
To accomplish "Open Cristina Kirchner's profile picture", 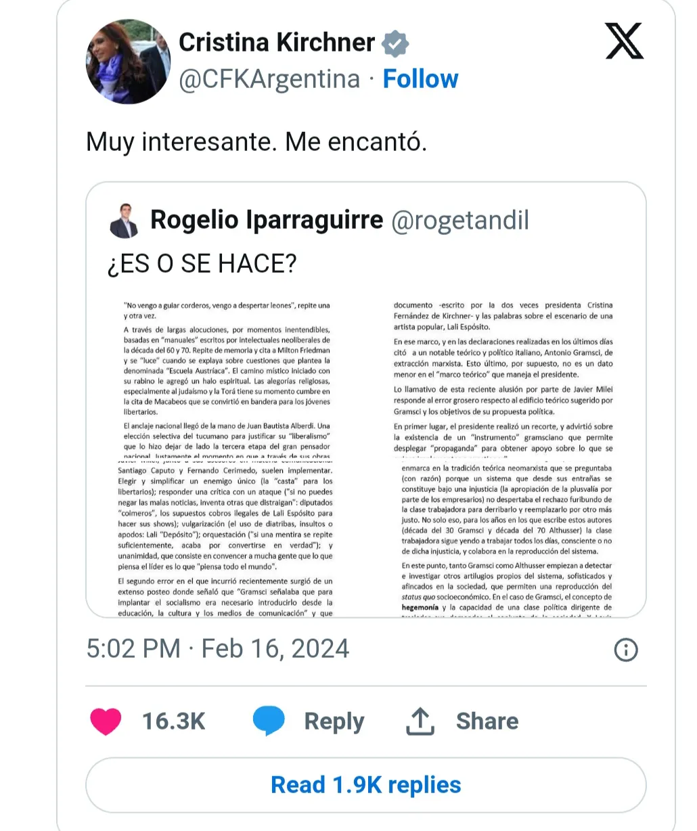I will click(x=128, y=62).
